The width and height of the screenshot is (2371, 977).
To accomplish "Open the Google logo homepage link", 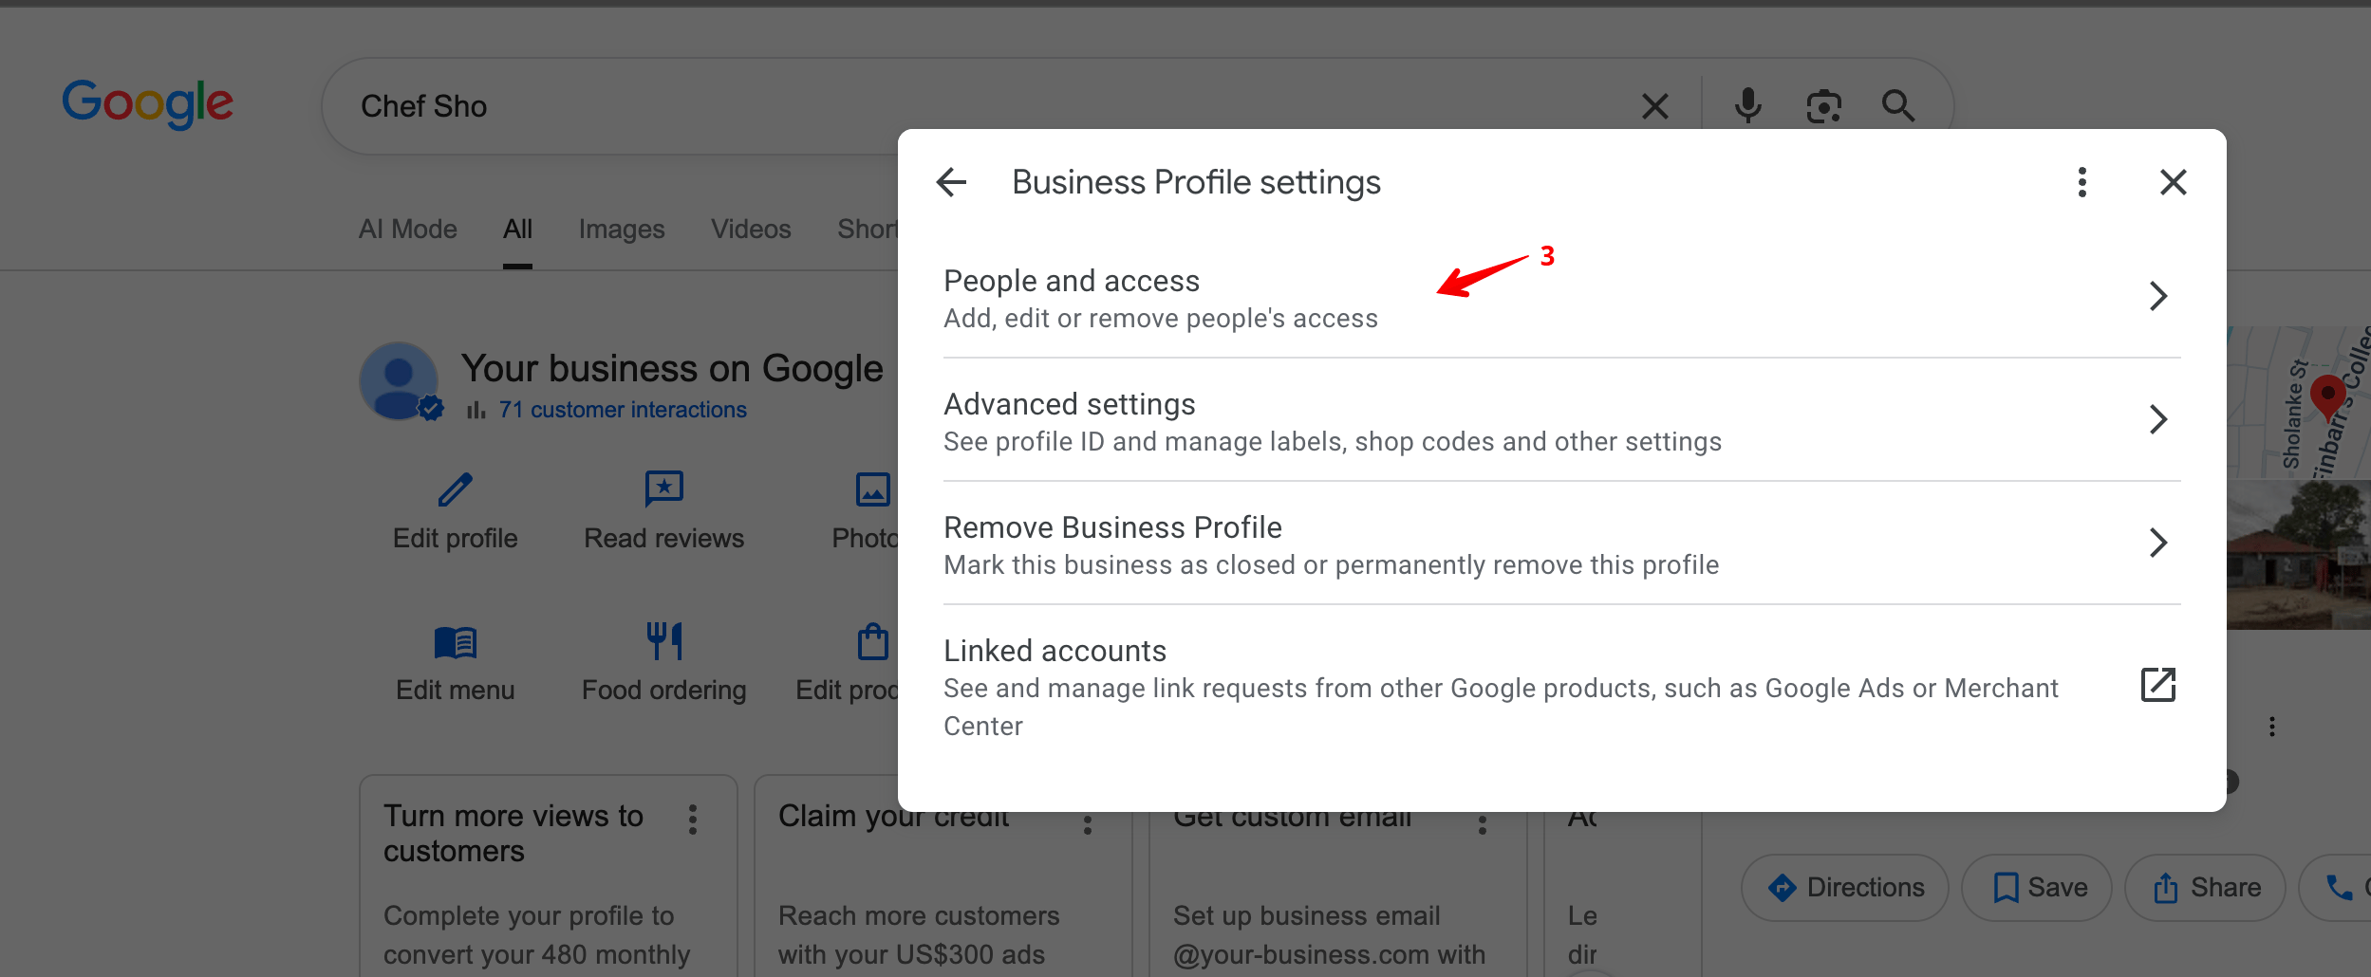I will (x=147, y=104).
